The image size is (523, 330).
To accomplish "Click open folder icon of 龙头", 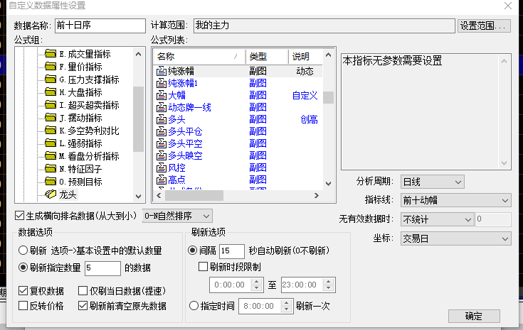I will (x=51, y=194).
